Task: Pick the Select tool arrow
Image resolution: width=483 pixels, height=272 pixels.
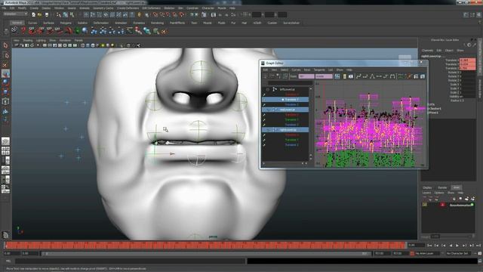Action: pos(5,45)
